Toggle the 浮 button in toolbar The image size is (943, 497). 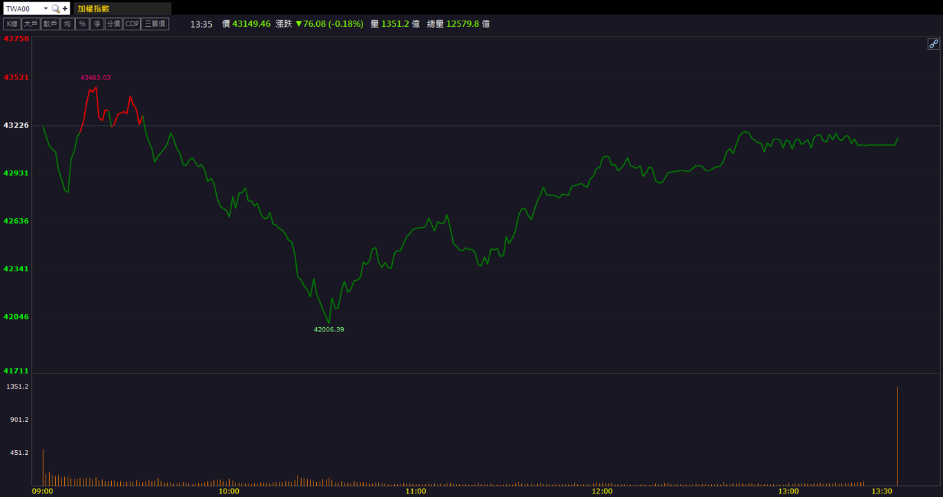tap(97, 23)
